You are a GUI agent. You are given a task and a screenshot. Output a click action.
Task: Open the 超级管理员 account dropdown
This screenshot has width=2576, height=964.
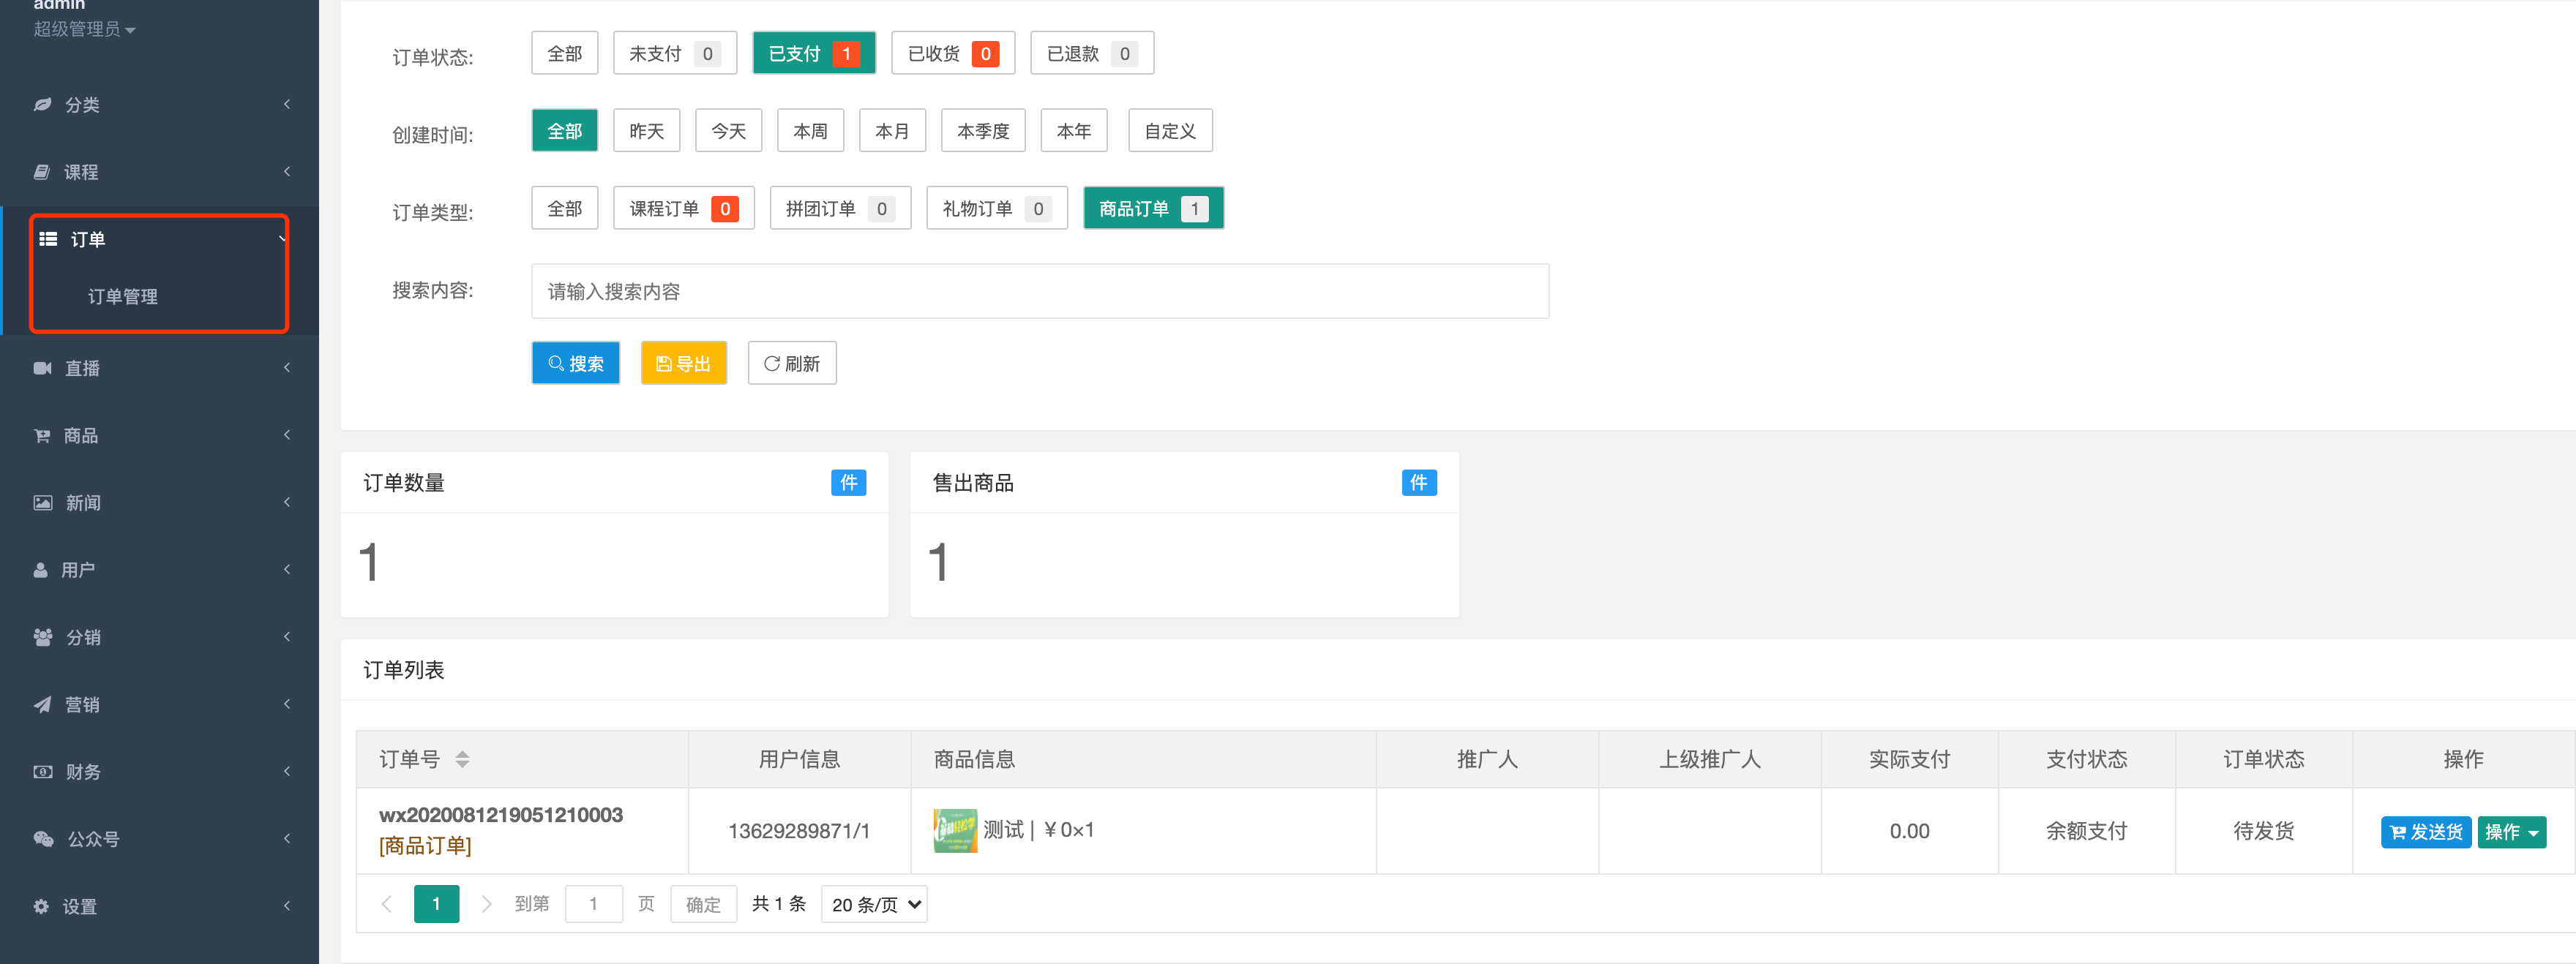[84, 29]
